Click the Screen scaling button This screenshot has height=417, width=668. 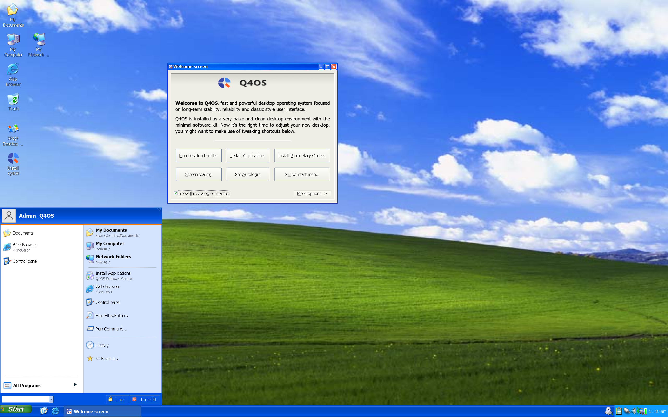point(199,174)
